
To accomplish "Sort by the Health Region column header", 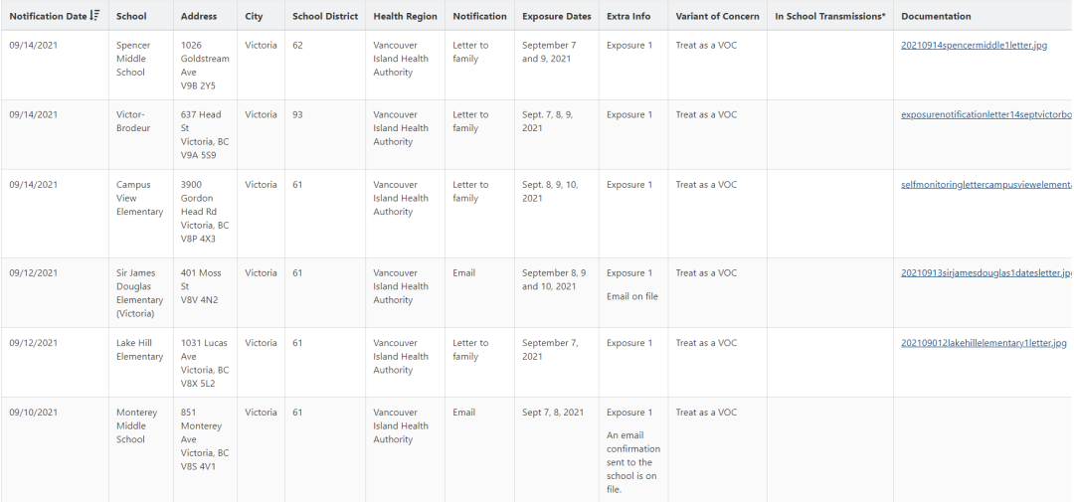I will (x=405, y=16).
